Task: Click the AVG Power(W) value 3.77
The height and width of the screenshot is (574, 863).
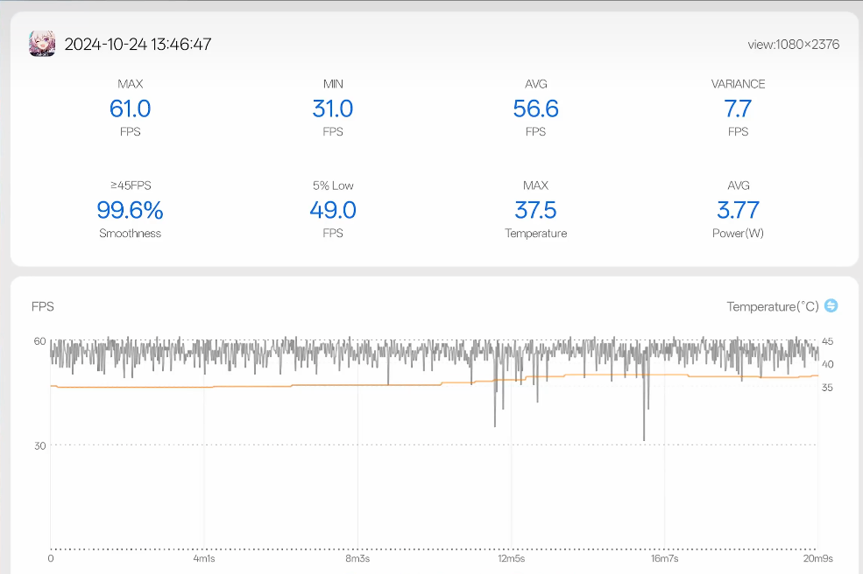Action: pyautogui.click(x=738, y=210)
